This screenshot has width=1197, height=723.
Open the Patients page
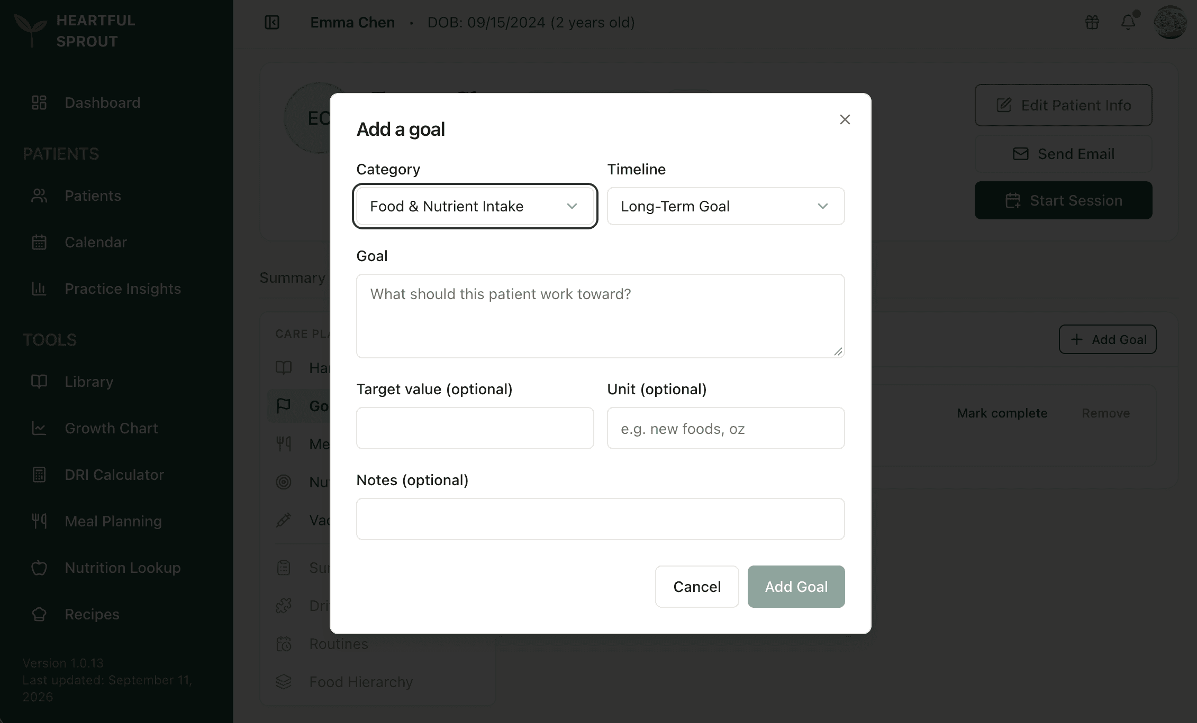pyautogui.click(x=93, y=196)
